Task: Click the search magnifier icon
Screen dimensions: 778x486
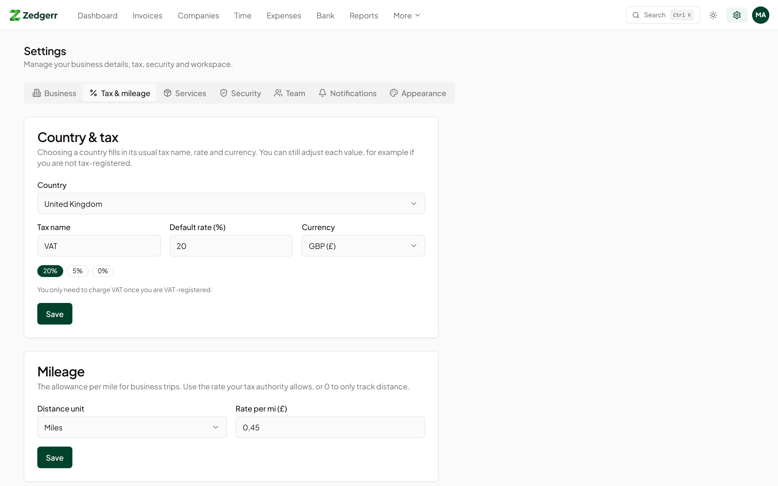Action: coord(636,15)
